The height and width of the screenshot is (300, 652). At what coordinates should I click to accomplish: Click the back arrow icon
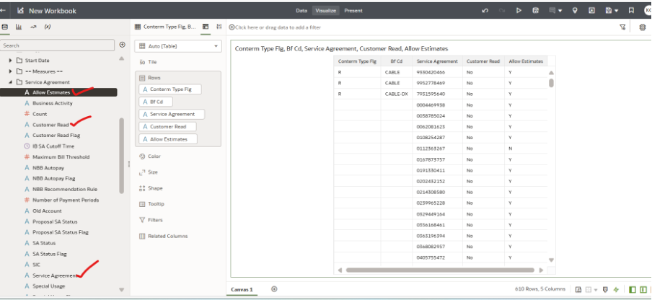pyautogui.click(x=4, y=11)
